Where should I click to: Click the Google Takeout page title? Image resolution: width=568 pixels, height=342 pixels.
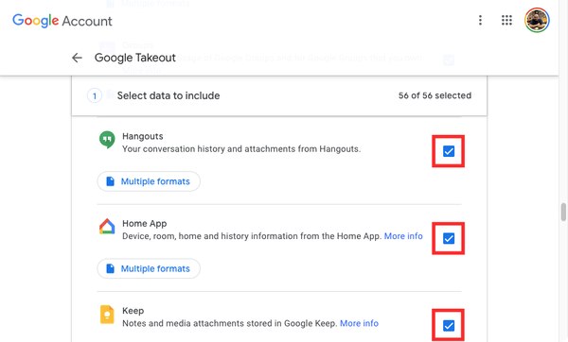[134, 58]
